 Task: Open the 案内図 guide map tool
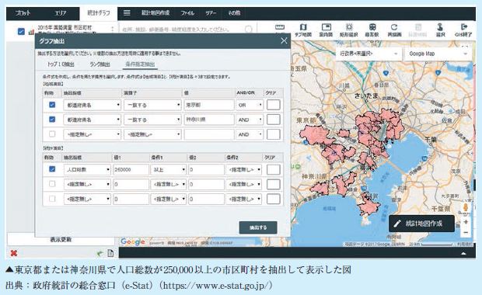(326, 30)
